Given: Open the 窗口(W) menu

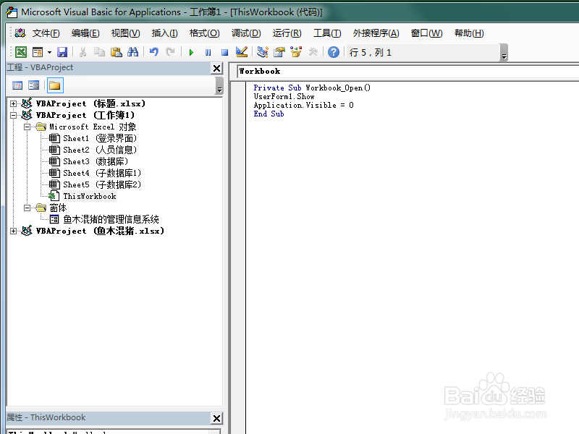Looking at the screenshot, I should point(426,33).
